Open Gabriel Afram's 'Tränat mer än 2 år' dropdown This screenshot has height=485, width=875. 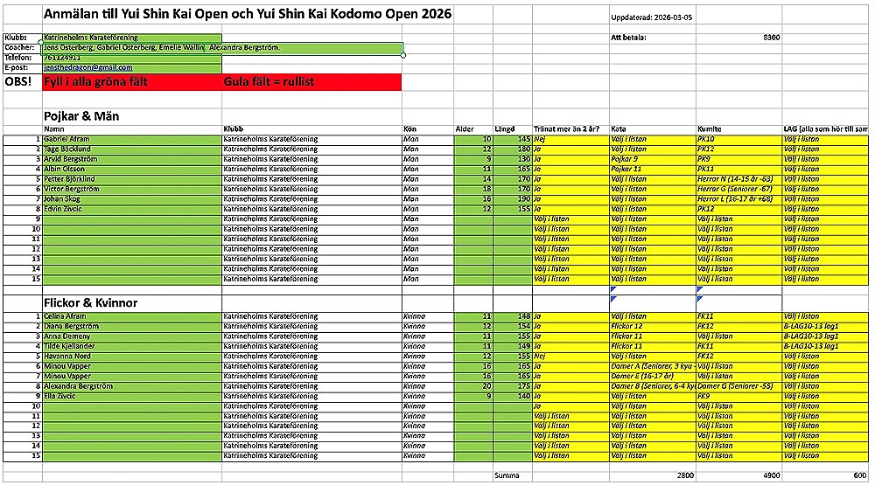(570, 139)
